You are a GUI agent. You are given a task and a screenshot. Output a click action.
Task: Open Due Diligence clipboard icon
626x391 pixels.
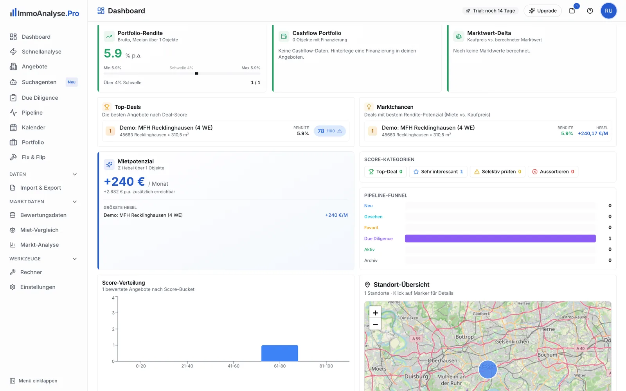[13, 98]
